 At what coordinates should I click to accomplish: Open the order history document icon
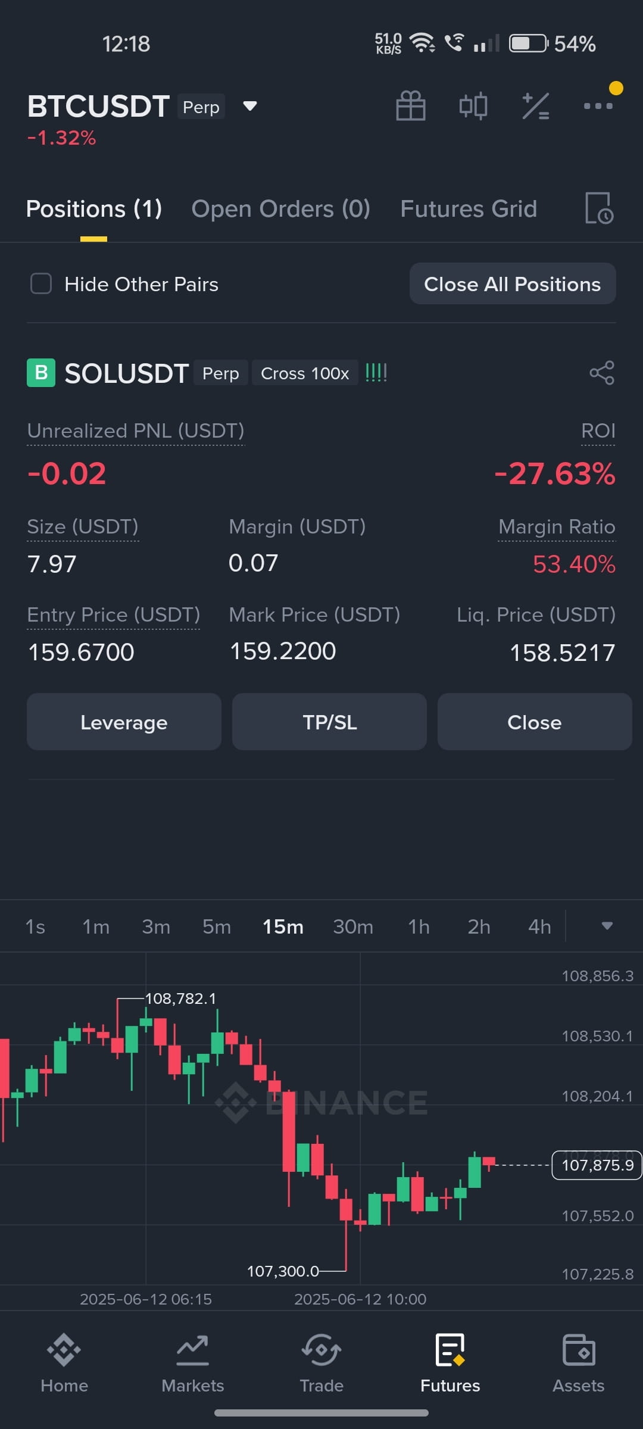pyautogui.click(x=599, y=208)
